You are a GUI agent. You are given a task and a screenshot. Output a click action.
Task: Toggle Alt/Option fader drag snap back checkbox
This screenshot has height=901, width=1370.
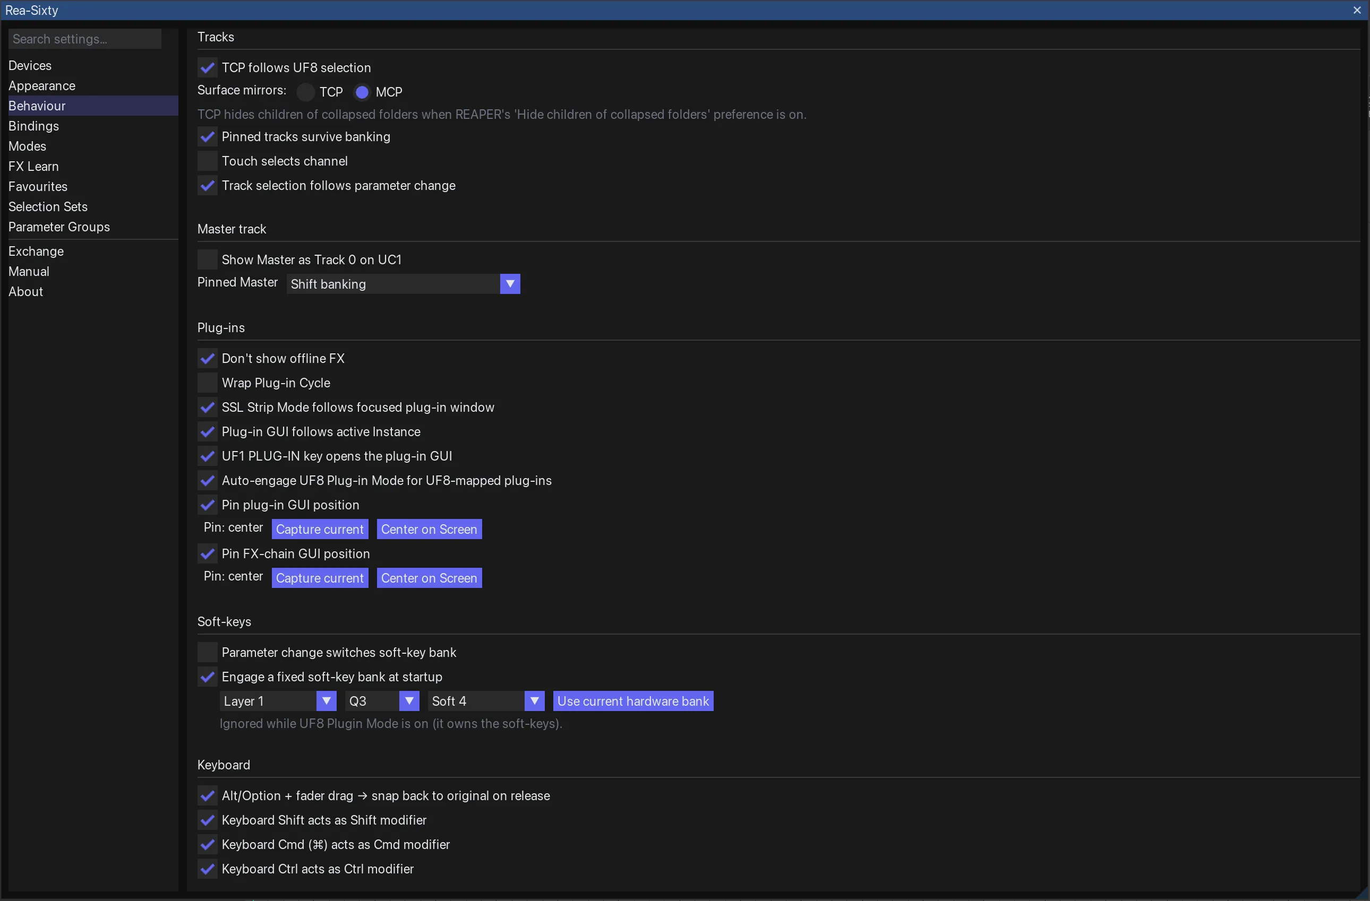[x=207, y=796]
